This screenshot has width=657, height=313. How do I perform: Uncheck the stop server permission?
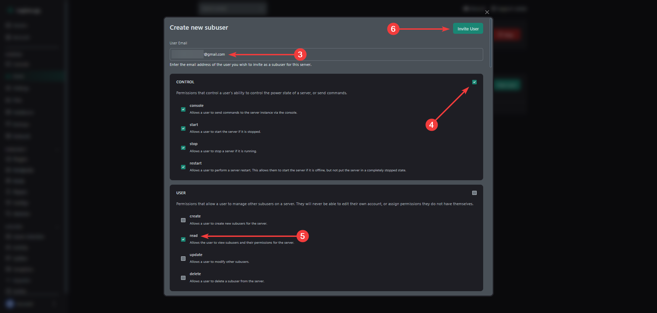point(183,147)
